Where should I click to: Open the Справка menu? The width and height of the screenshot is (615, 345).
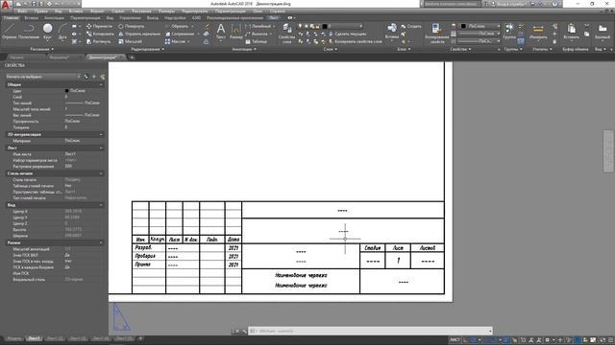click(x=277, y=11)
